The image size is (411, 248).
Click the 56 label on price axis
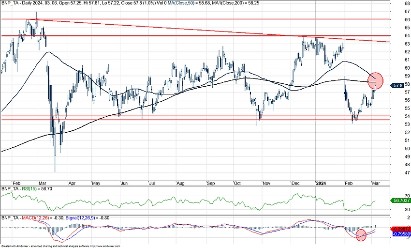click(x=407, y=100)
